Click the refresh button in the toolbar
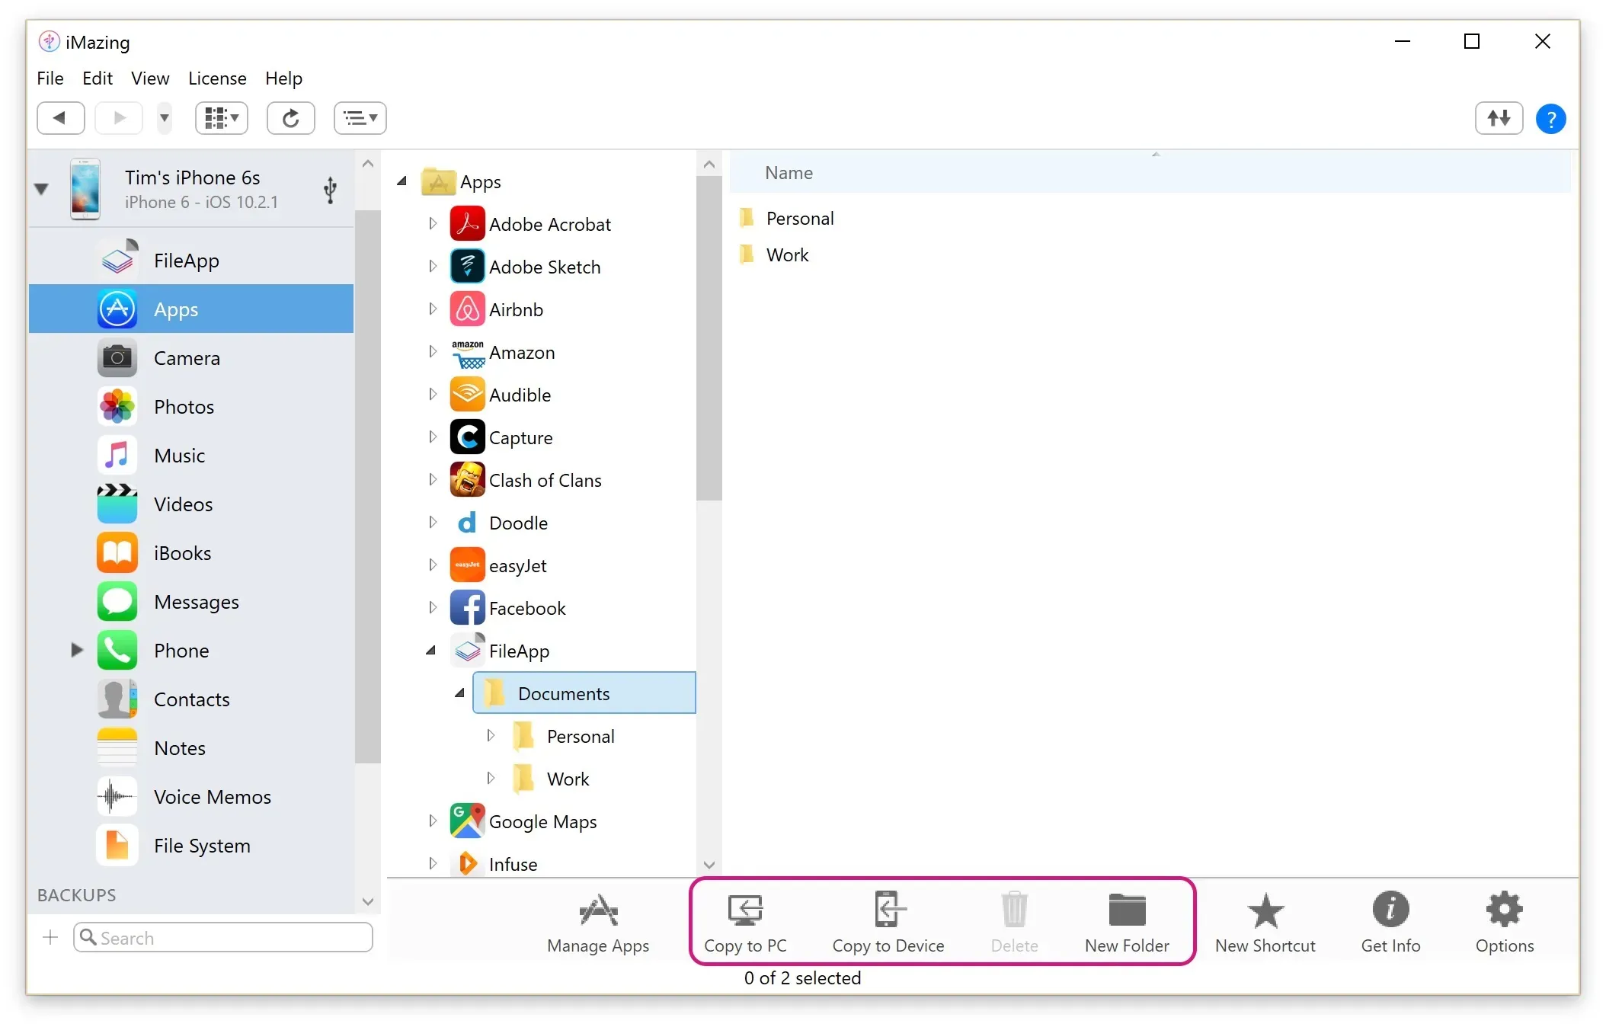 pyautogui.click(x=290, y=118)
